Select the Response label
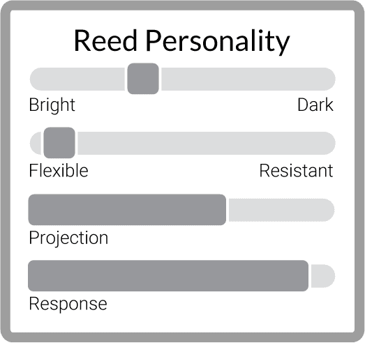 pos(68,305)
